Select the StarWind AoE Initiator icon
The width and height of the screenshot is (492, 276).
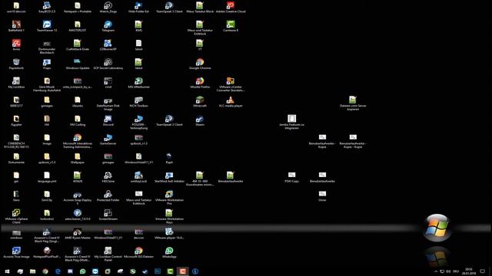point(169,177)
